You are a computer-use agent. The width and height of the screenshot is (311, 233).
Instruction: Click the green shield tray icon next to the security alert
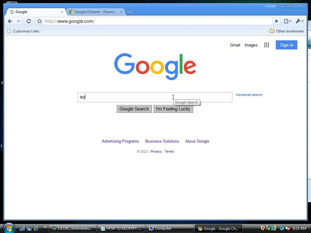(x=268, y=228)
